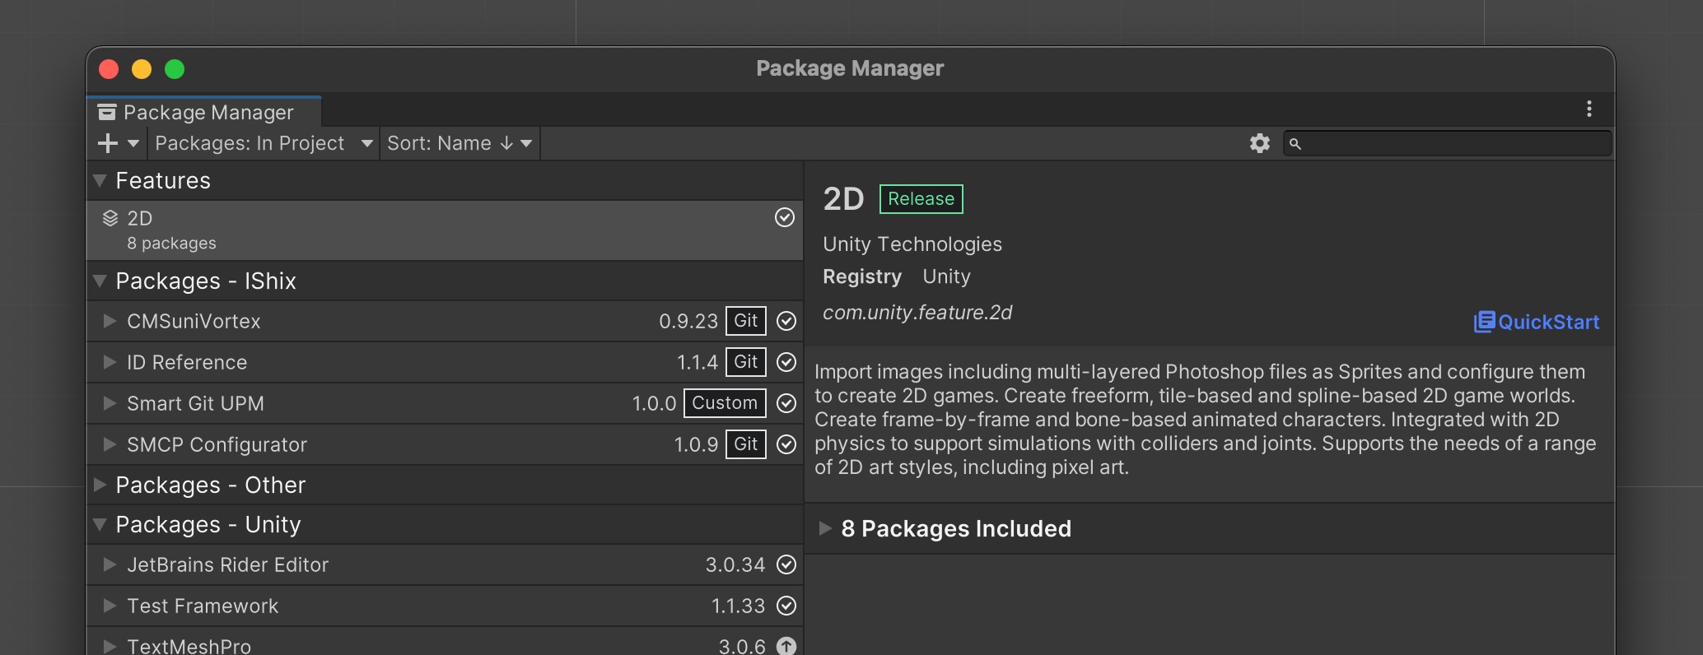
Task: Open the three-dot window options menu
Action: tap(1589, 109)
